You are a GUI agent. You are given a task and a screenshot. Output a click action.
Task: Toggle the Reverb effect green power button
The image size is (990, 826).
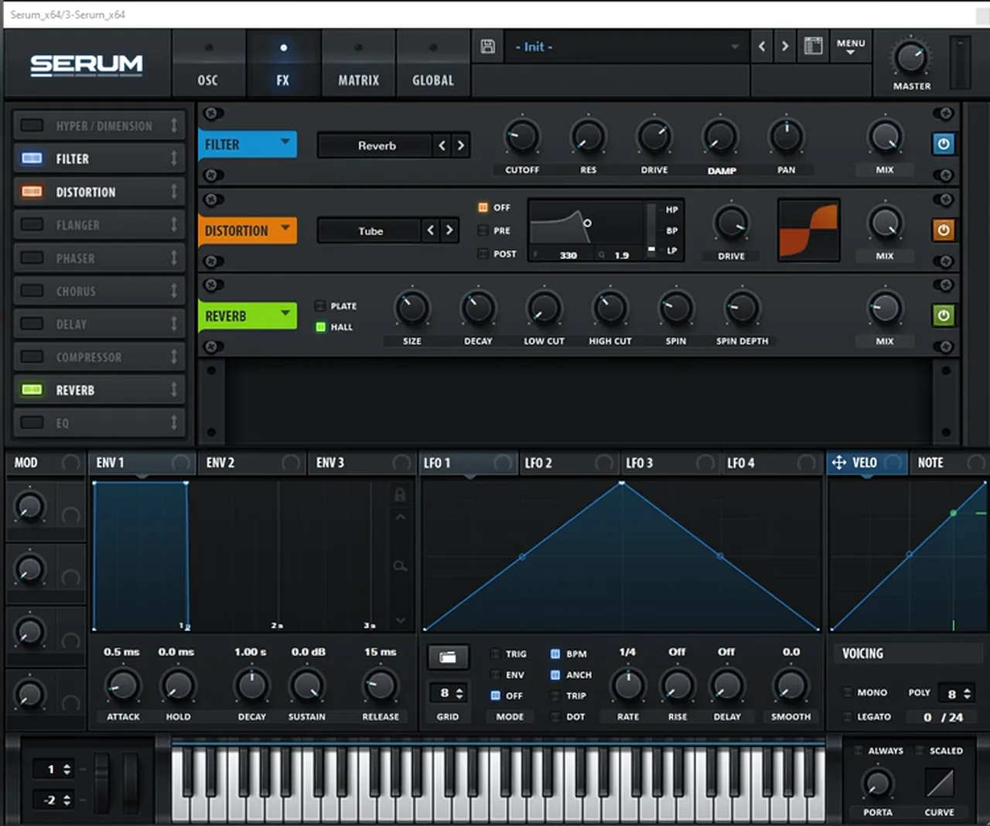(x=944, y=316)
